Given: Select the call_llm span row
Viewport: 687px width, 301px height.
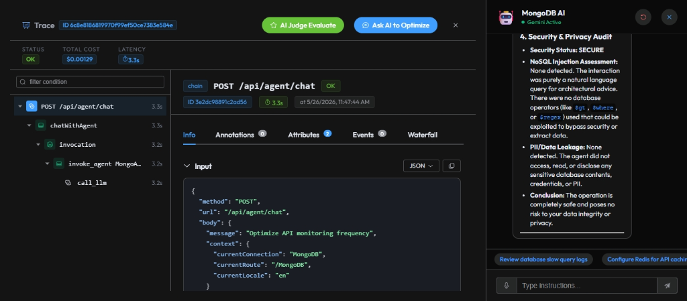Looking at the screenshot, I should coord(91,183).
